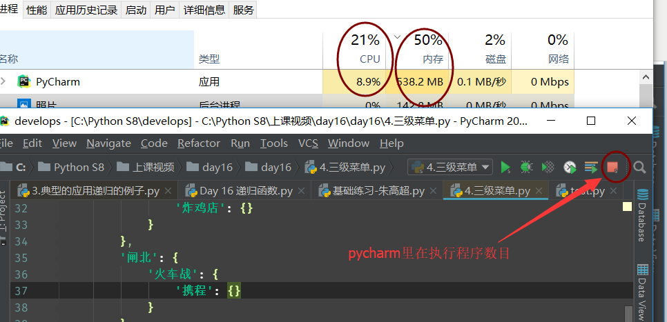Open Search Everywhere with the magnifier icon
The width and height of the screenshot is (667, 322).
(x=639, y=168)
